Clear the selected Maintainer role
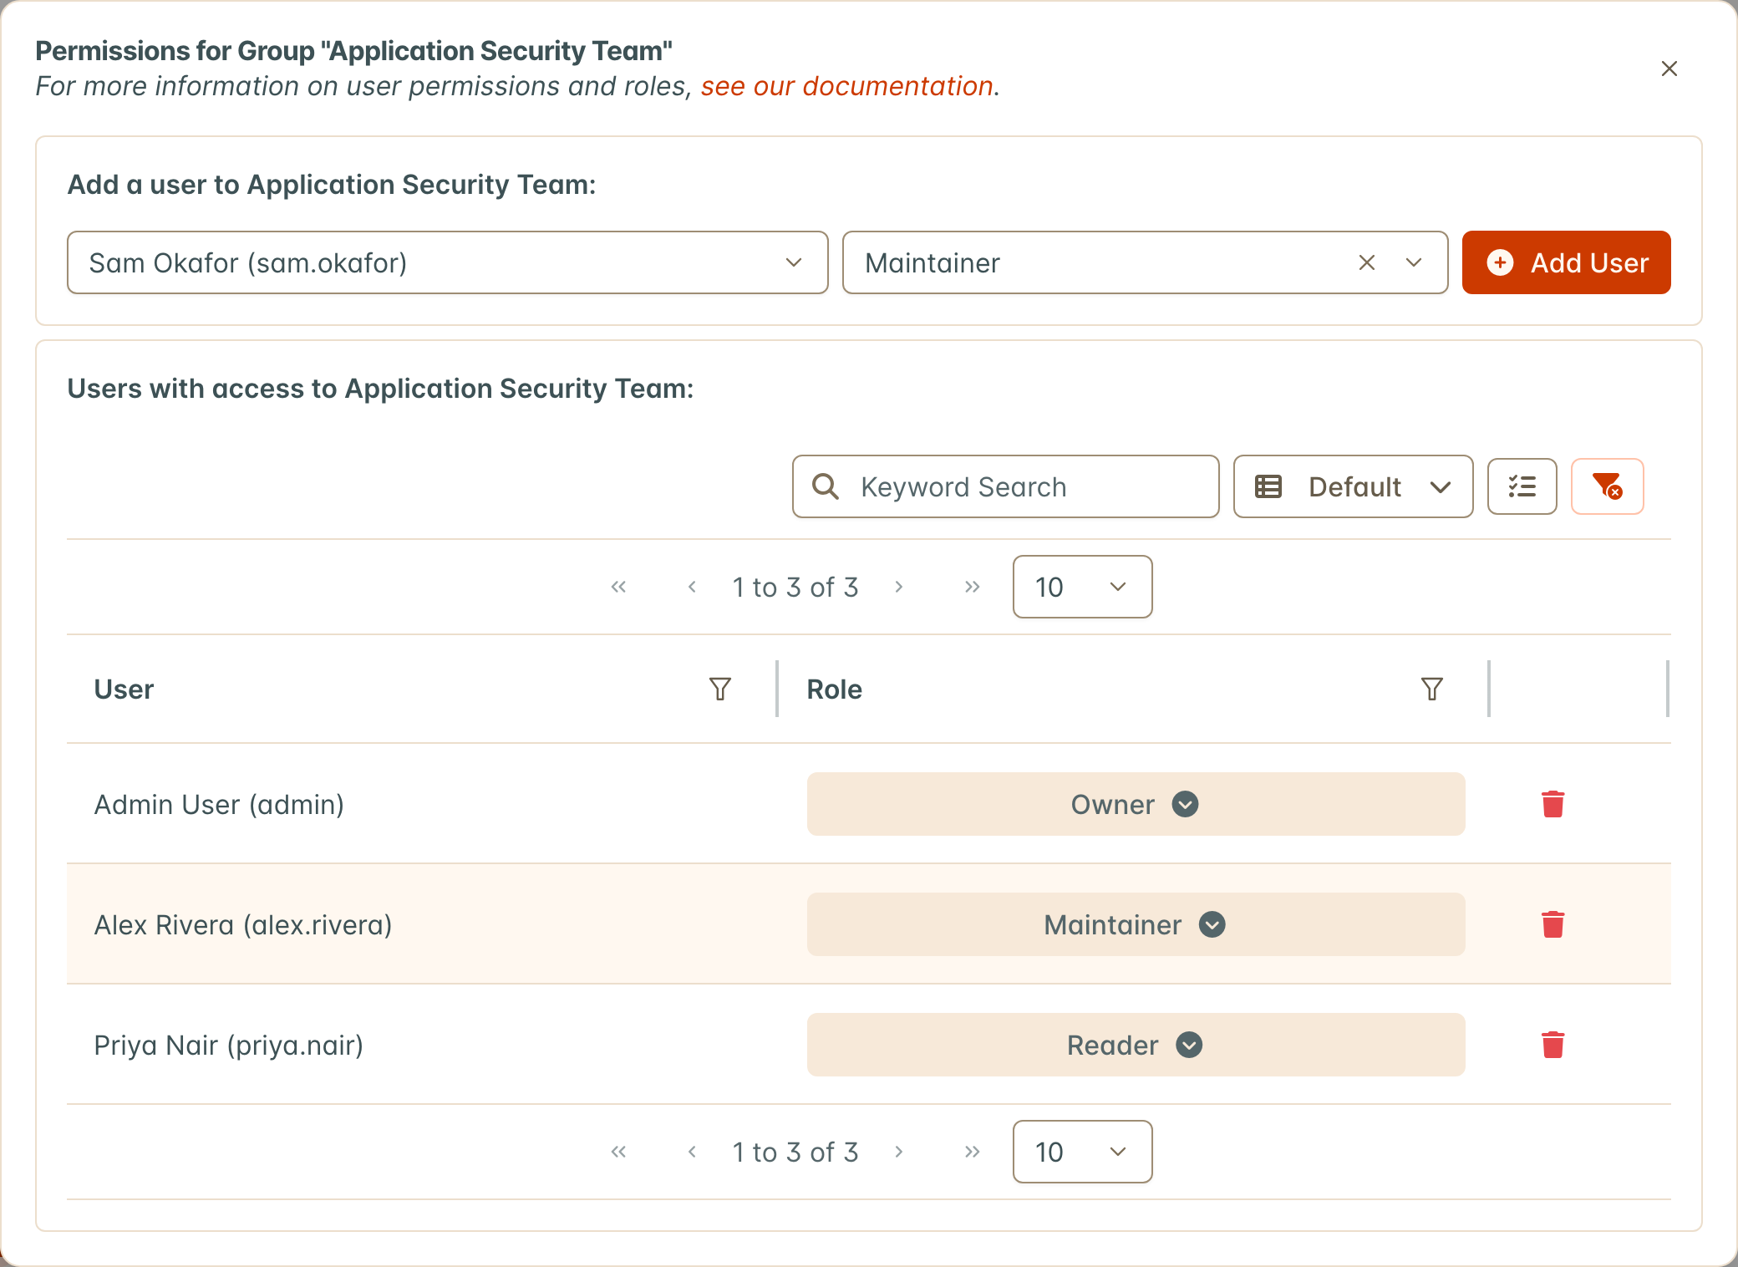The height and width of the screenshot is (1267, 1738). [x=1367, y=262]
